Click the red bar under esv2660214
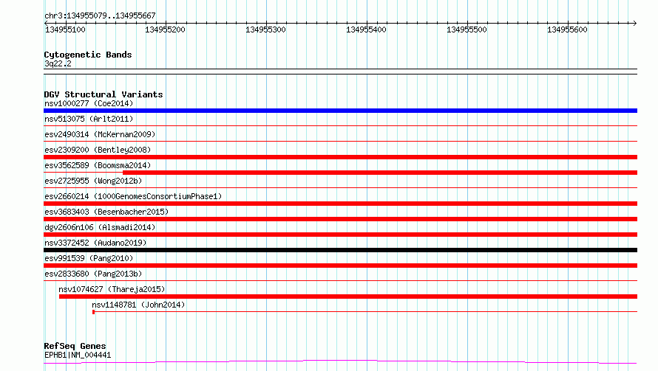This screenshot has height=371, width=658. (340, 204)
